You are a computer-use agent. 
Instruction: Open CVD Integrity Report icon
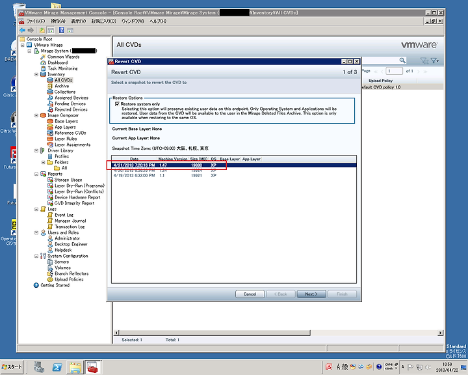[x=50, y=203]
